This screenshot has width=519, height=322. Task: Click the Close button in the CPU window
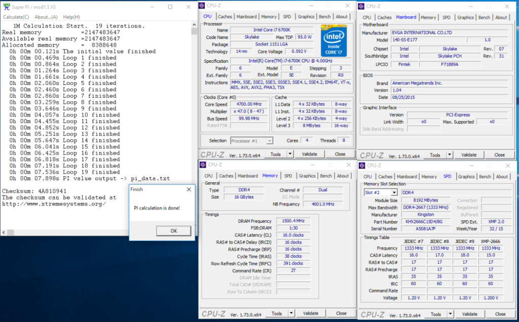coord(340,154)
